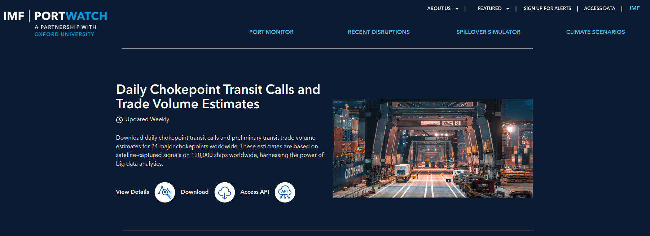Click the Download cloud icon
The height and width of the screenshot is (236, 650).
point(224,192)
